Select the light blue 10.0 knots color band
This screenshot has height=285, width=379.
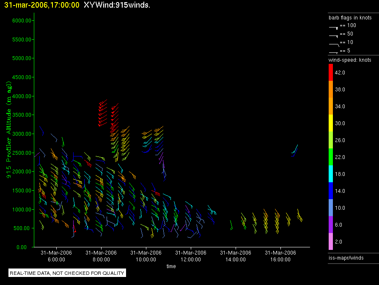(331, 208)
